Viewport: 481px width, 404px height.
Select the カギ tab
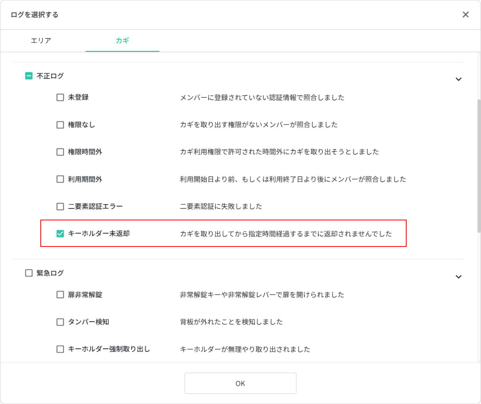pos(122,40)
